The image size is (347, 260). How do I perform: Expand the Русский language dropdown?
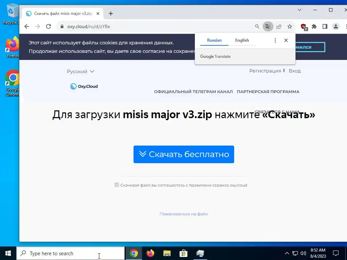81,71
